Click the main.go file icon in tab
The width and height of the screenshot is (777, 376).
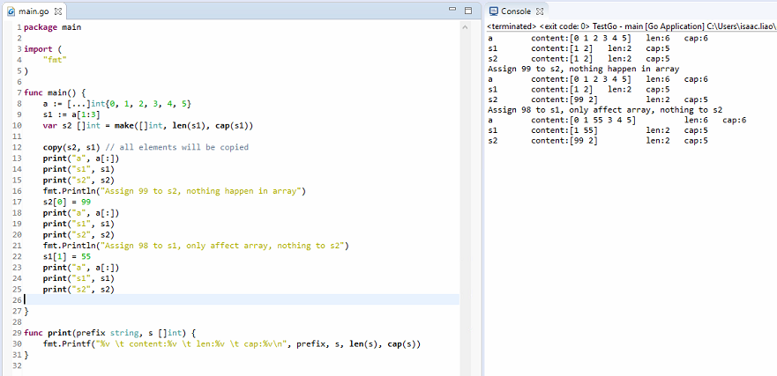(11, 11)
